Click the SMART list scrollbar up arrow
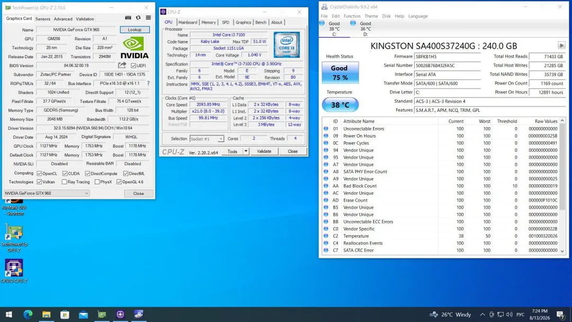Image resolution: width=572 pixels, height=322 pixels. pyautogui.click(x=562, y=121)
